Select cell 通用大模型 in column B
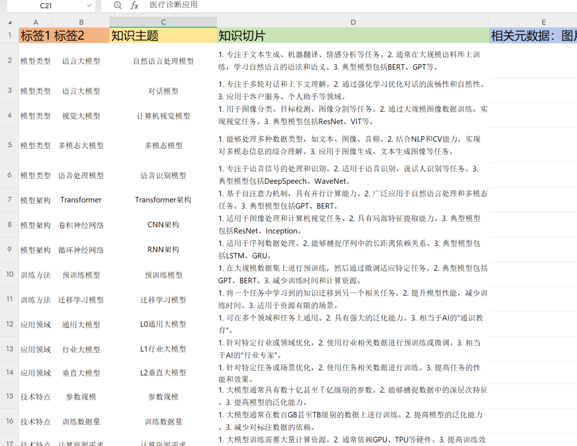Image resolution: width=577 pixels, height=446 pixels. tap(81, 325)
